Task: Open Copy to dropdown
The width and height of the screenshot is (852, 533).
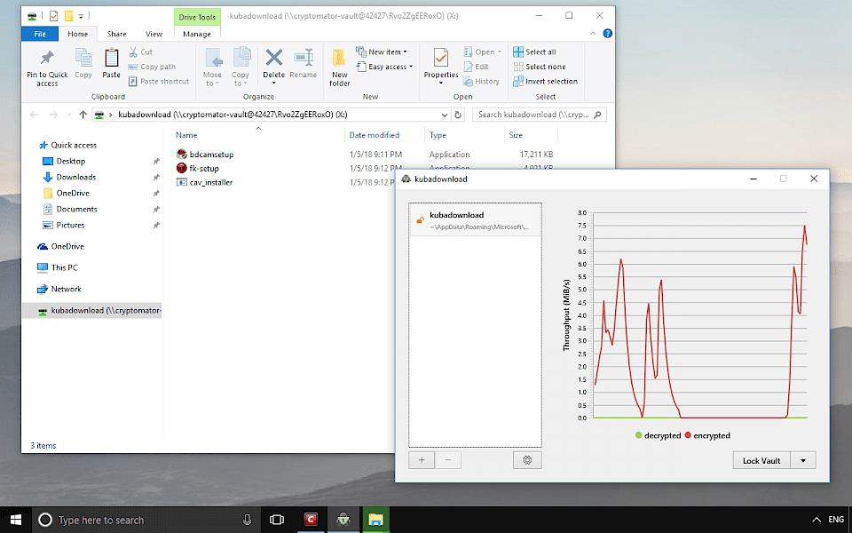Action: 241,68
